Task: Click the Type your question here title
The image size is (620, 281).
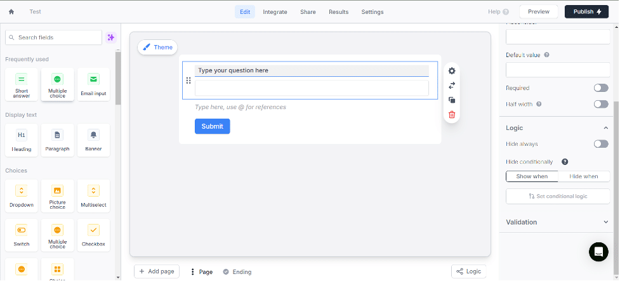Action: (312, 70)
